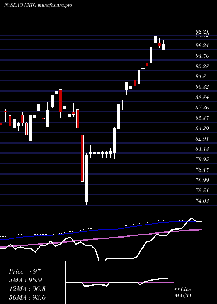
Task: Select the 78.47 price axis label
Action: pyautogui.click(x=202, y=170)
